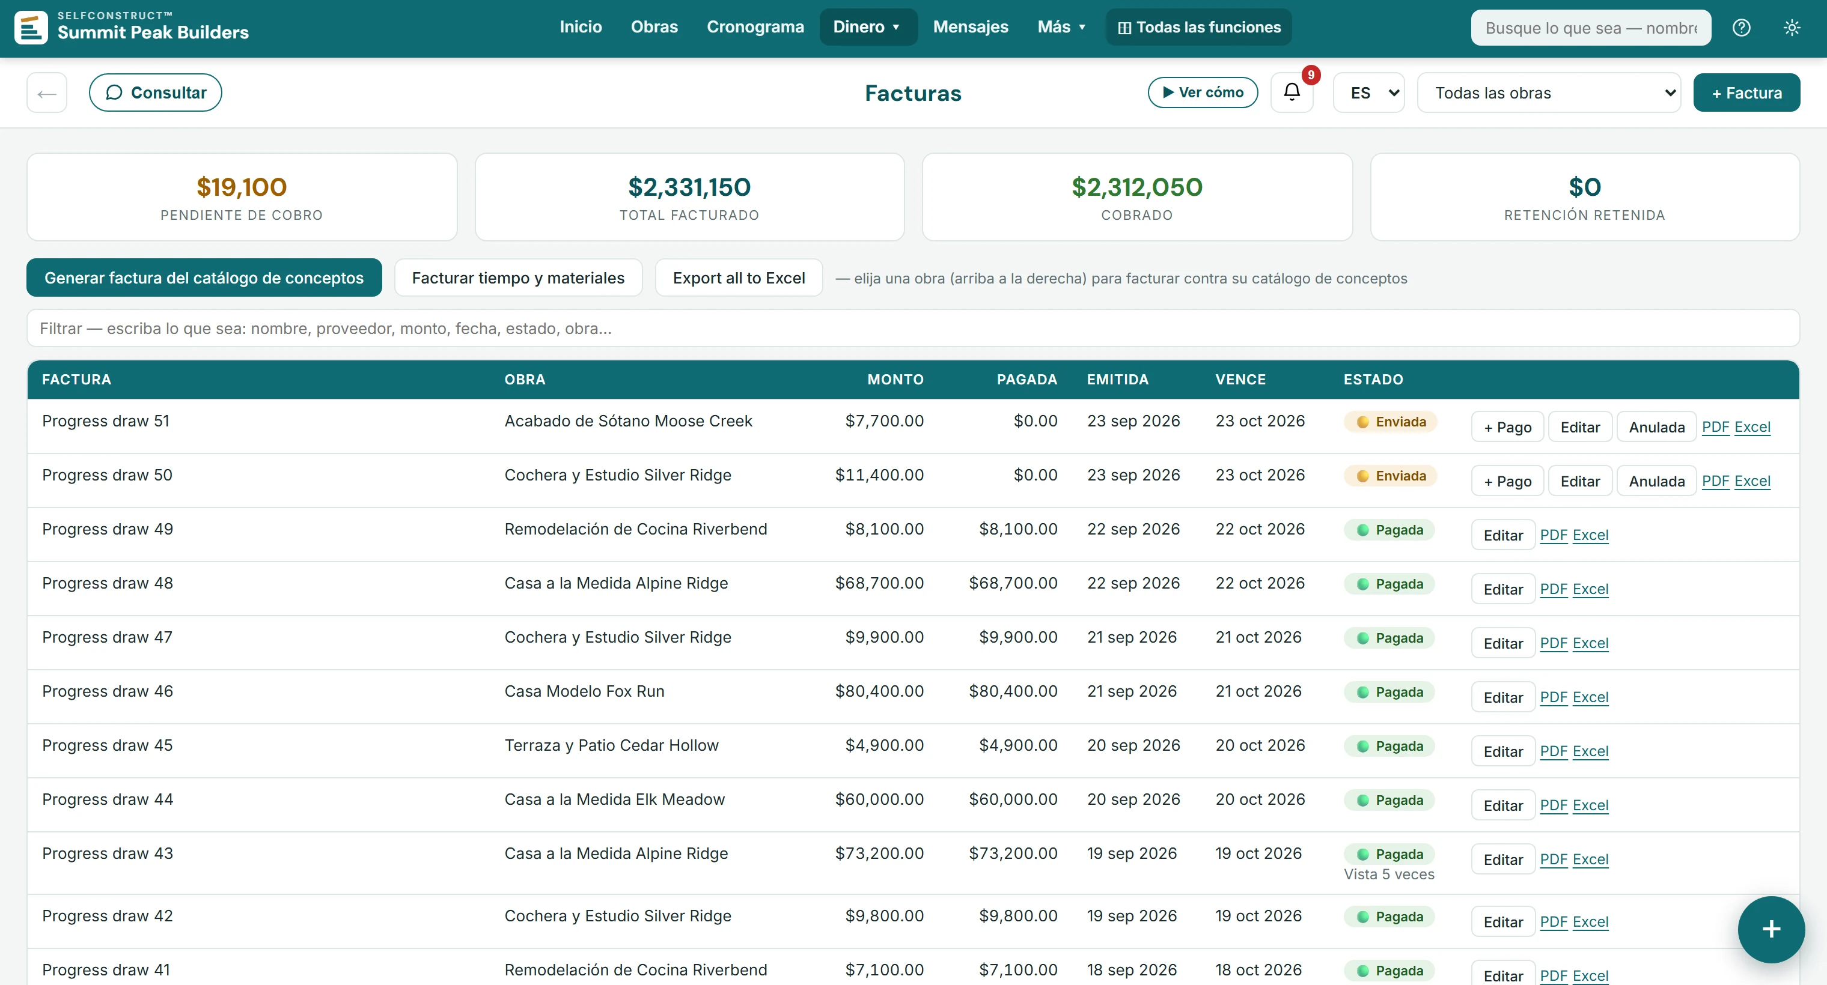Click Generar factura del catálogo de conceptos
The width and height of the screenshot is (1827, 985).
(204, 278)
